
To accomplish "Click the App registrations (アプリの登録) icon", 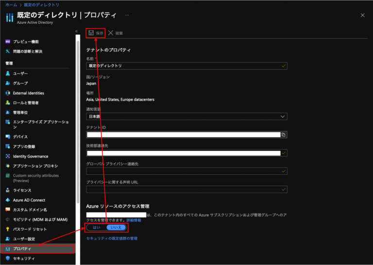I will 8,146.
